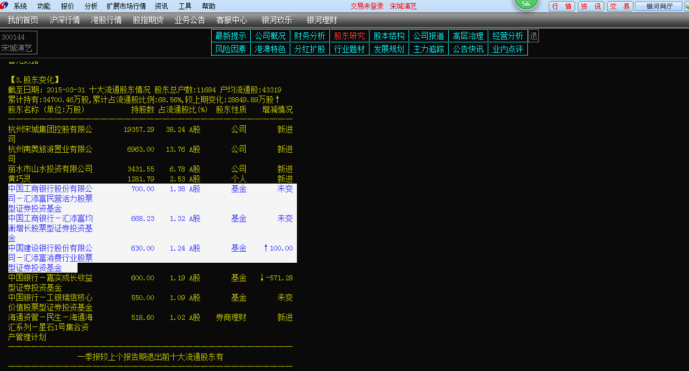Click the highlighted holding value 668.23
The height and width of the screenshot is (371, 689).
143,219
